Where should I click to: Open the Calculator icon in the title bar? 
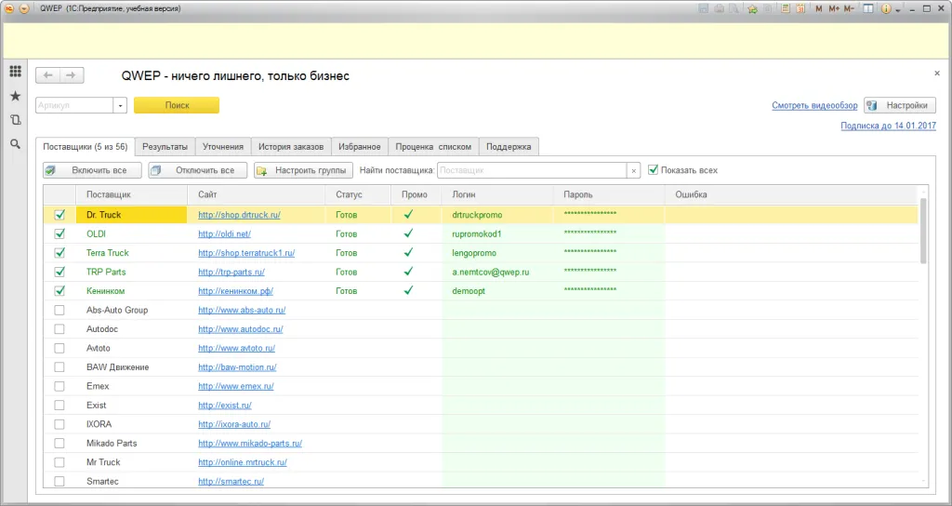(786, 8)
